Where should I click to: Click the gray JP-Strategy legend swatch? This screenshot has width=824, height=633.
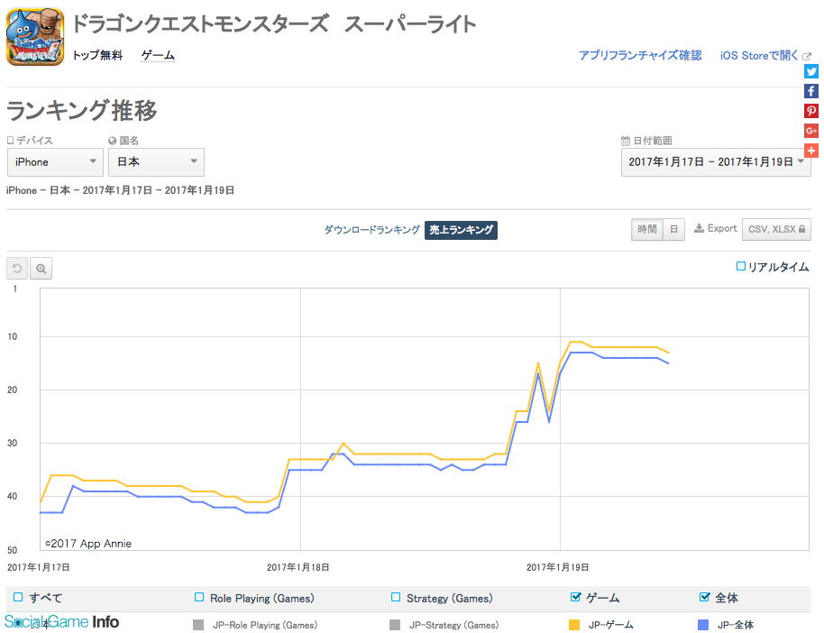(395, 625)
